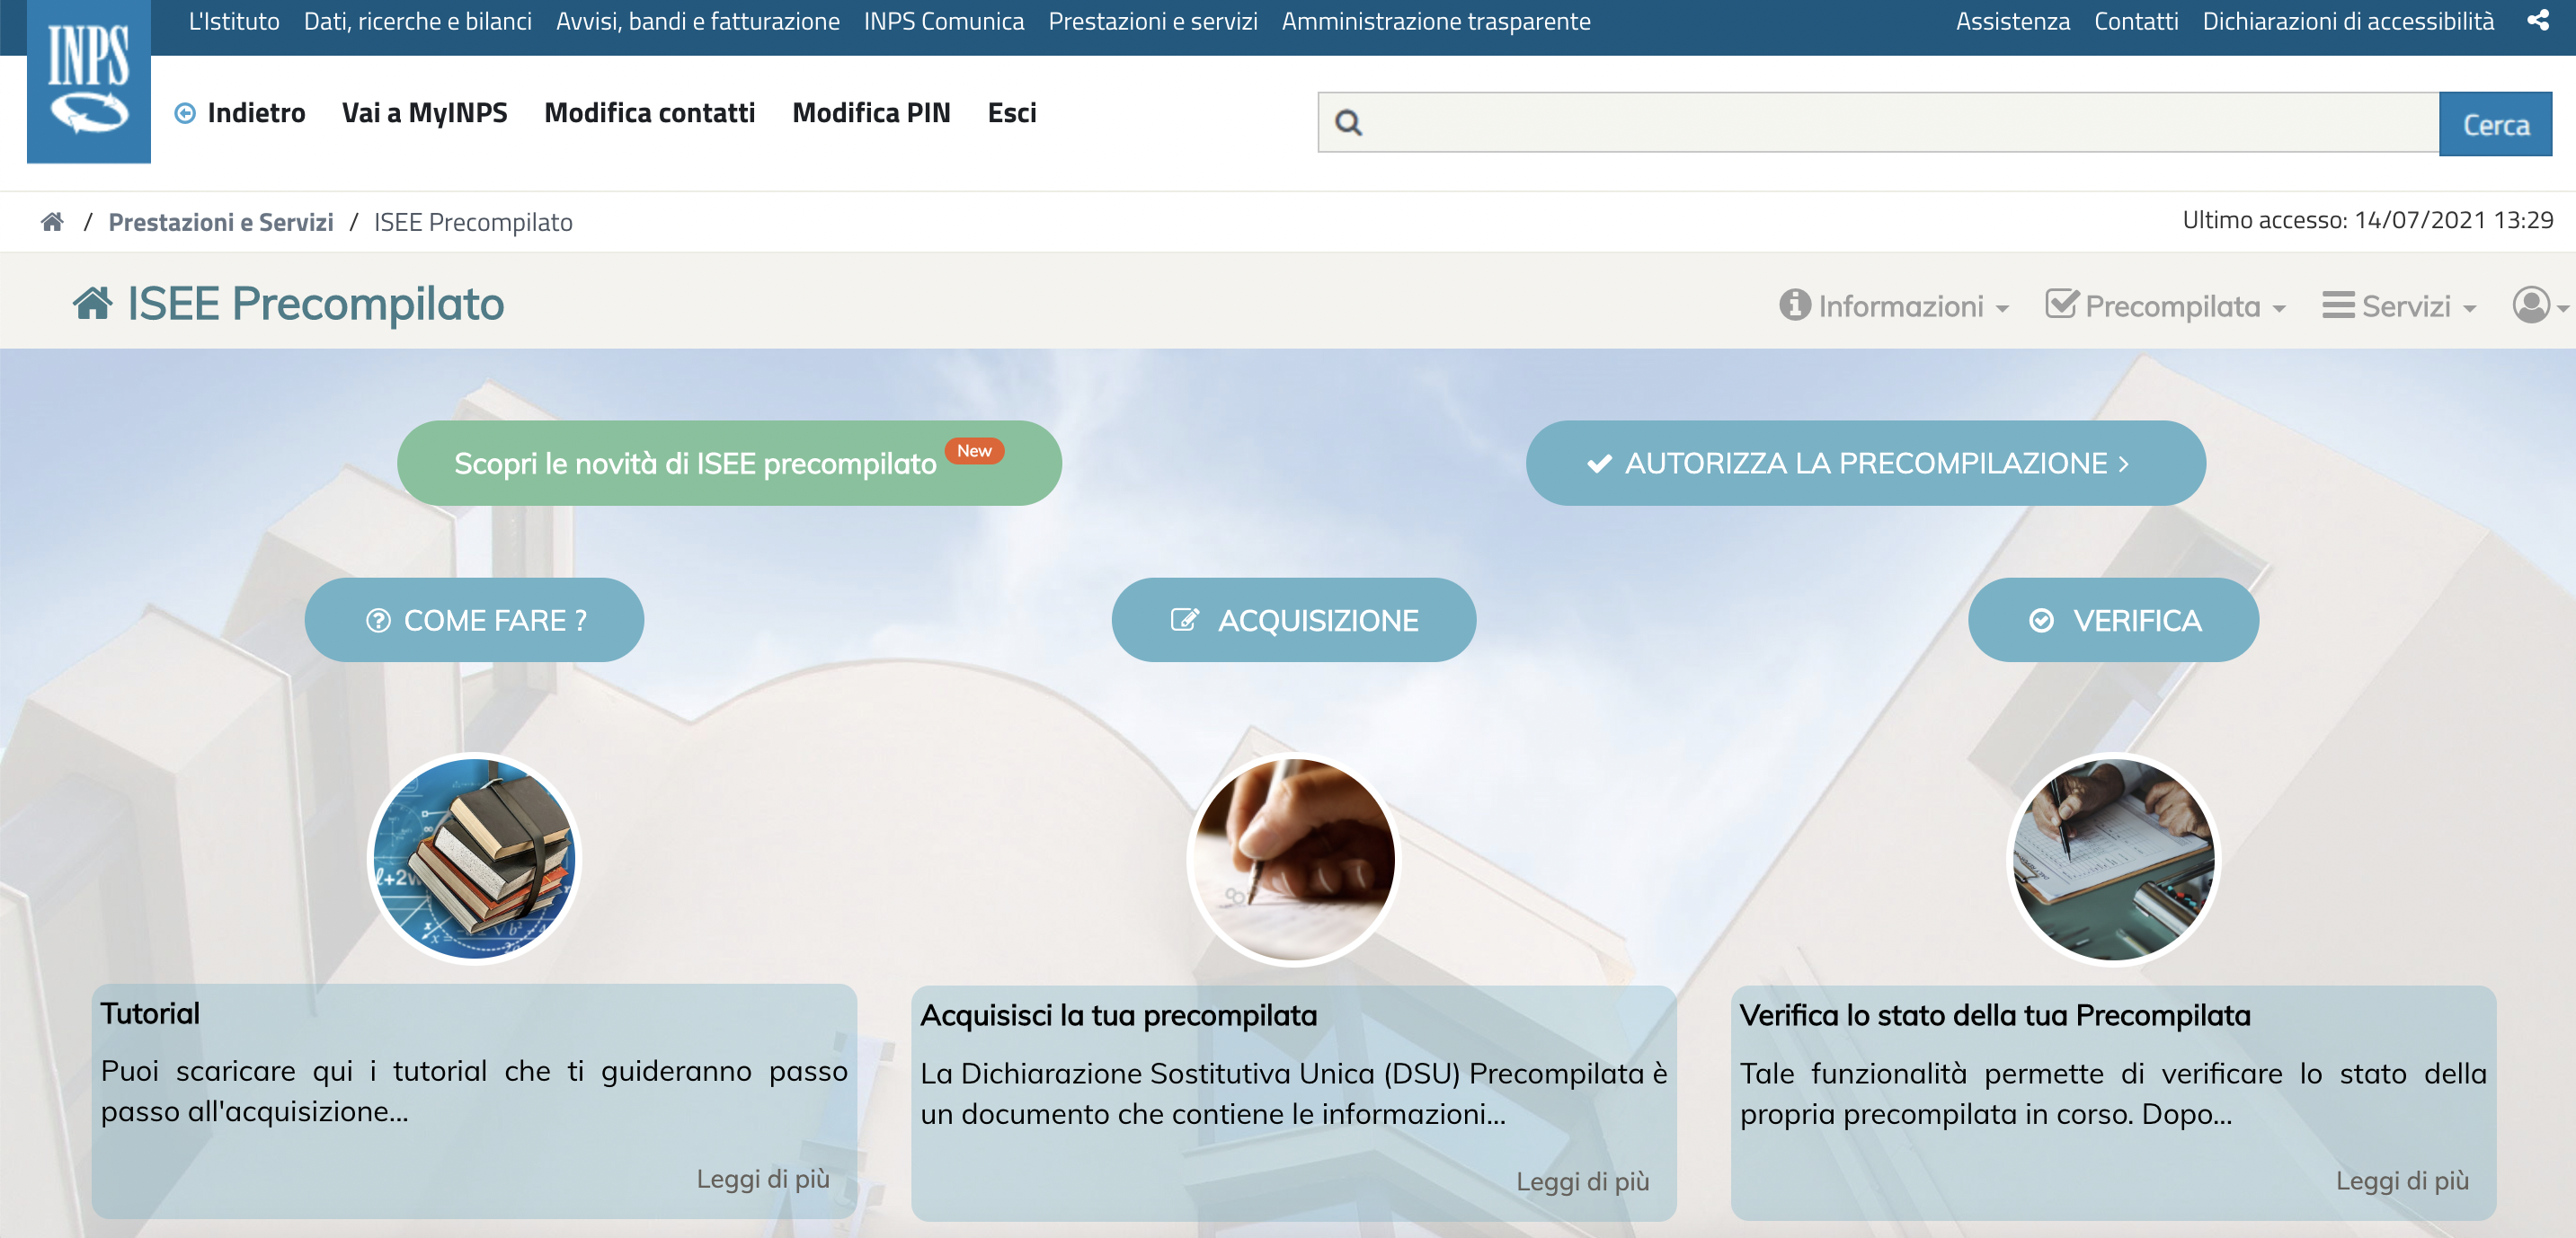2576x1238 pixels.
Task: Click ISEE Precompilato breadcrumb text
Action: pyautogui.click(x=473, y=222)
